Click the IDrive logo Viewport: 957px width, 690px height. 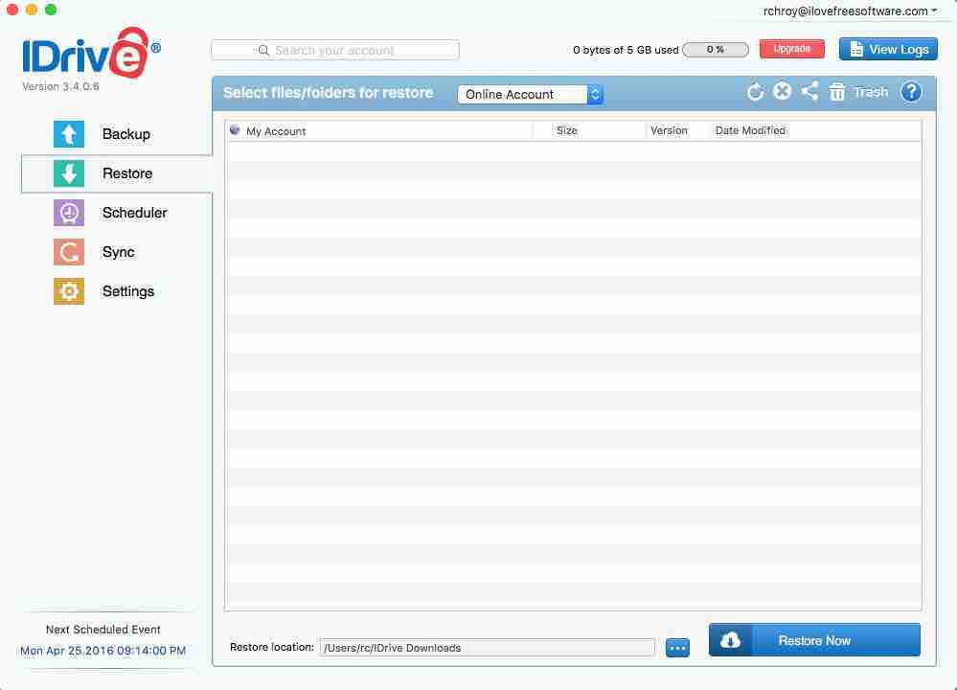coord(92,53)
